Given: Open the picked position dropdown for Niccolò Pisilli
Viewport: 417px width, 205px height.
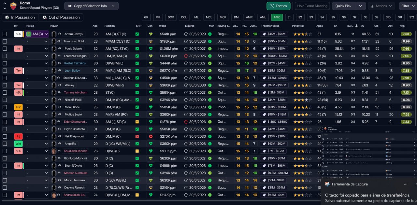Looking at the screenshot, I should tap(37, 100).
